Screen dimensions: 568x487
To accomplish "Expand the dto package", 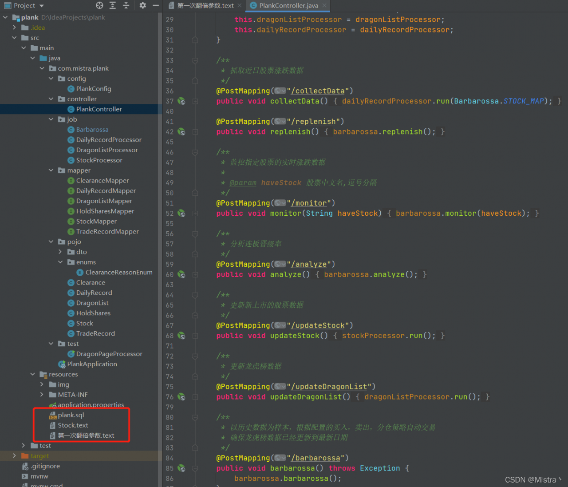I will tap(61, 252).
